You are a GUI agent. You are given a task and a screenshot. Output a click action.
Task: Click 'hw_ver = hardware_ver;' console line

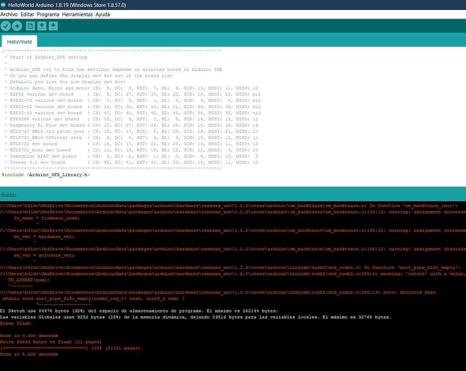click(x=44, y=237)
